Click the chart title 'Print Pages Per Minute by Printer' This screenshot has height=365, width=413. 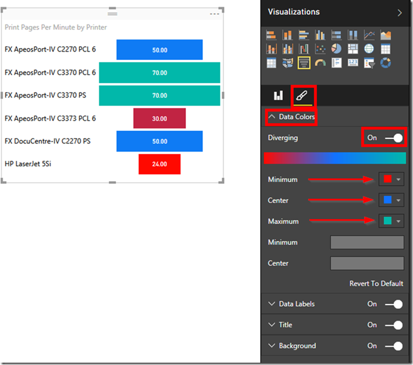point(56,27)
